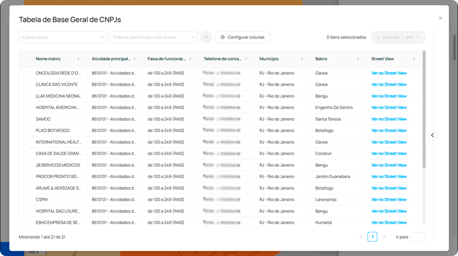
Task: Toggle the select-all header checkbox
Action: point(25,59)
